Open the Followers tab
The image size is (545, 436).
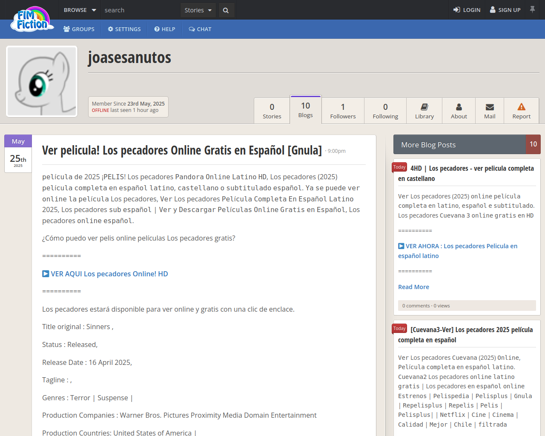pos(343,111)
